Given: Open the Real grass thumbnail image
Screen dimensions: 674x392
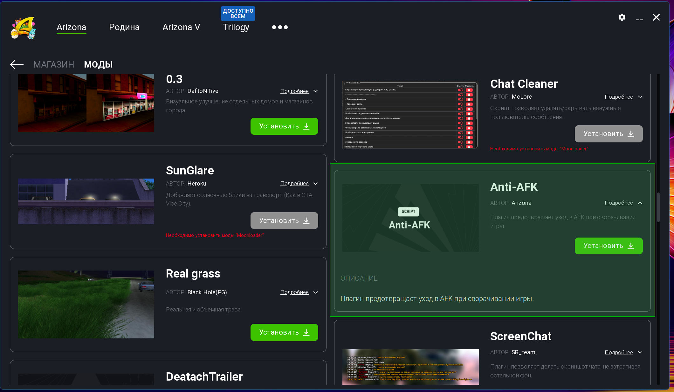Looking at the screenshot, I should 86,304.
